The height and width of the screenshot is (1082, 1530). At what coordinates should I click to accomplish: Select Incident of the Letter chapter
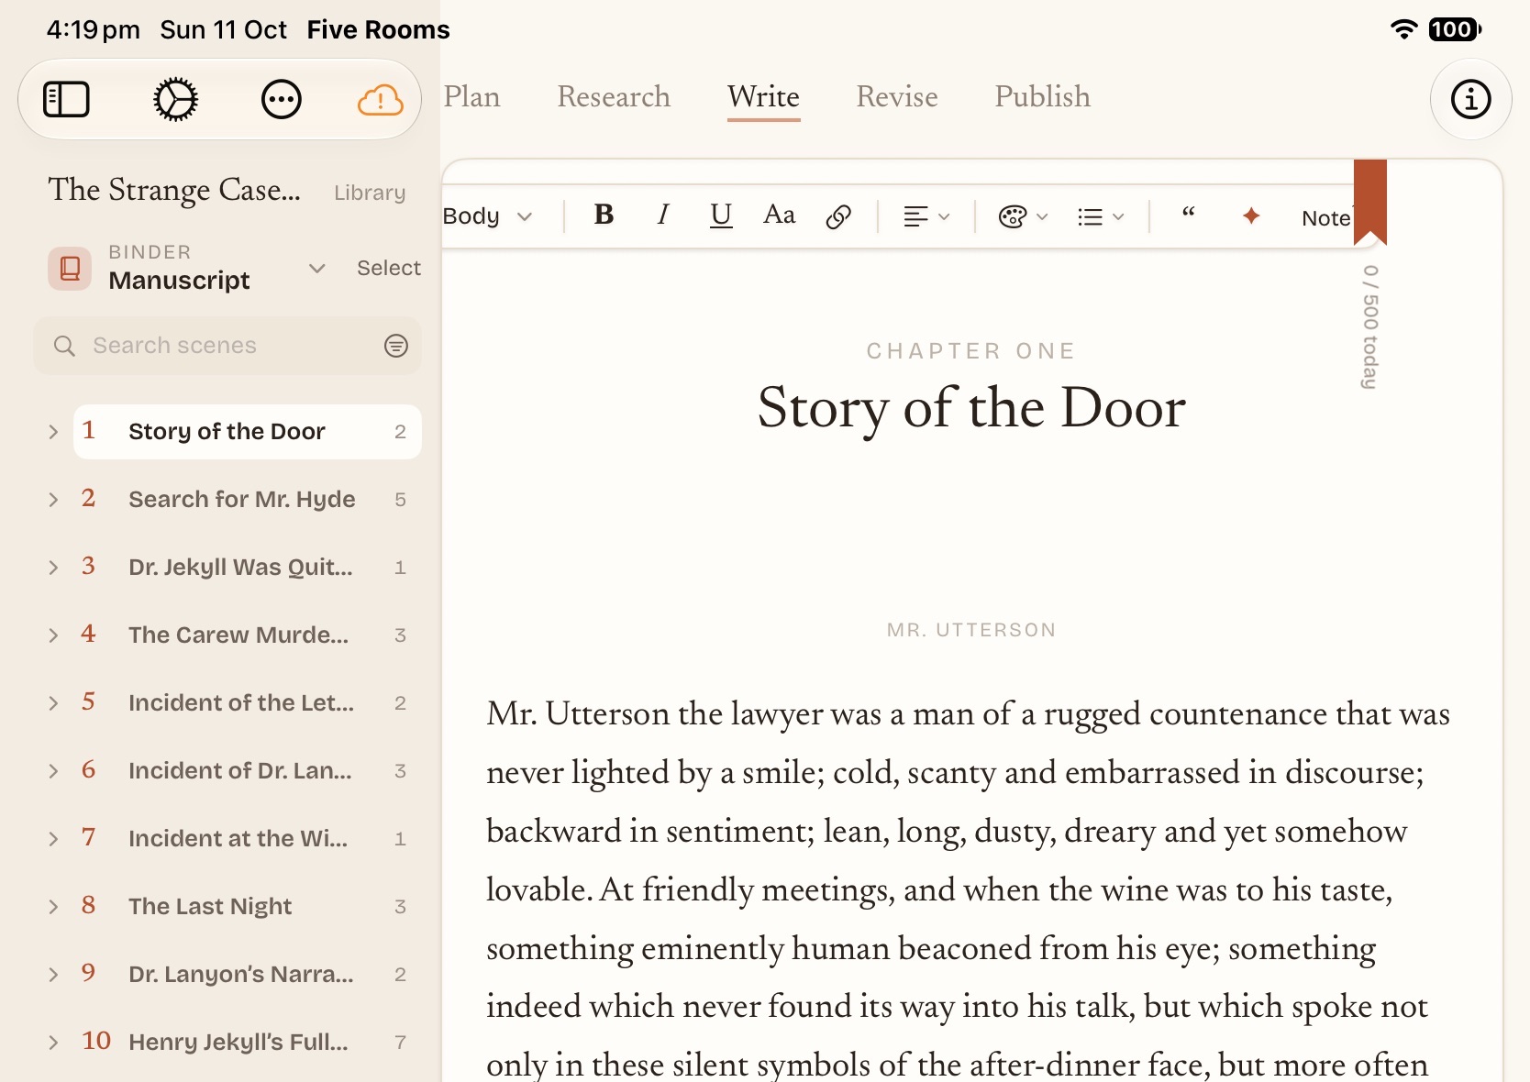click(x=248, y=703)
